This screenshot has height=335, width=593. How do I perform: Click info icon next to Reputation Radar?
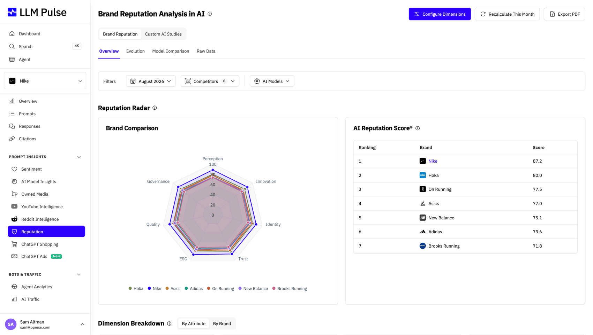click(155, 108)
